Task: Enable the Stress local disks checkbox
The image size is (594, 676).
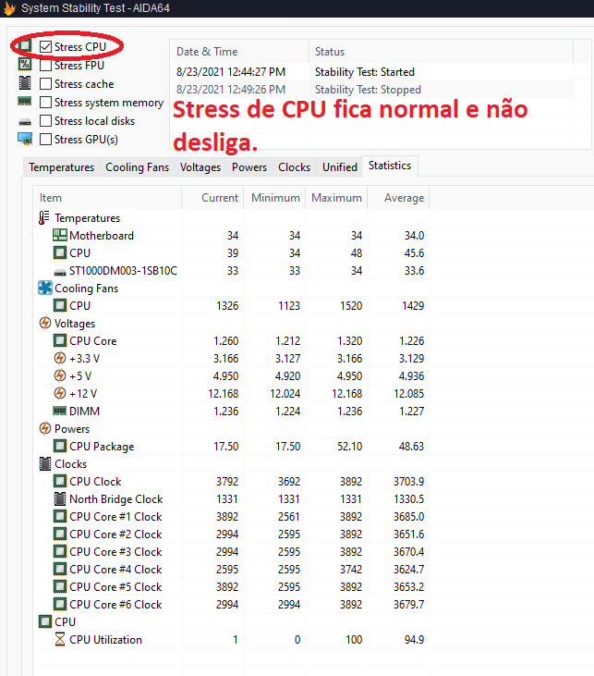Action: tap(45, 121)
